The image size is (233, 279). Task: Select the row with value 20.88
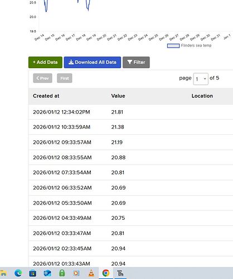click(131, 157)
